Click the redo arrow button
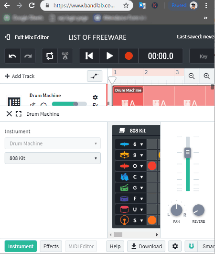The width and height of the screenshot is (215, 254). [x=28, y=56]
